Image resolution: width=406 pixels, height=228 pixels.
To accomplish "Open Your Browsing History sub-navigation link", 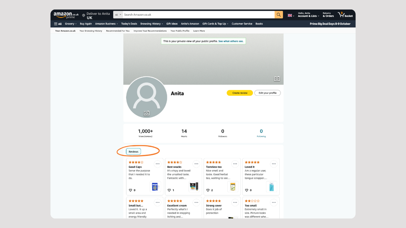I will coord(91,31).
